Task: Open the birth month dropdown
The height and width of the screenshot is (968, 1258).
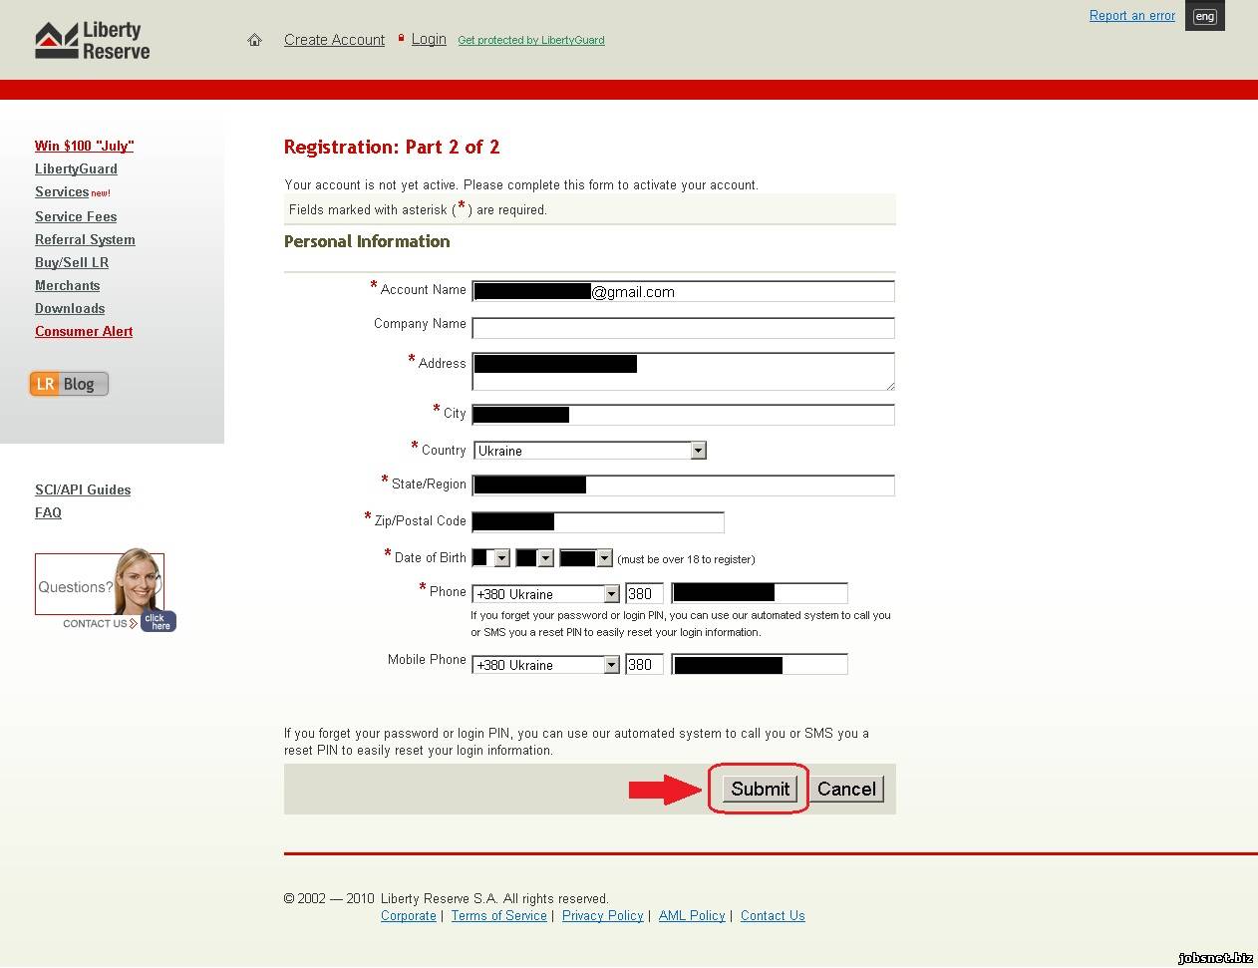Action: point(534,558)
